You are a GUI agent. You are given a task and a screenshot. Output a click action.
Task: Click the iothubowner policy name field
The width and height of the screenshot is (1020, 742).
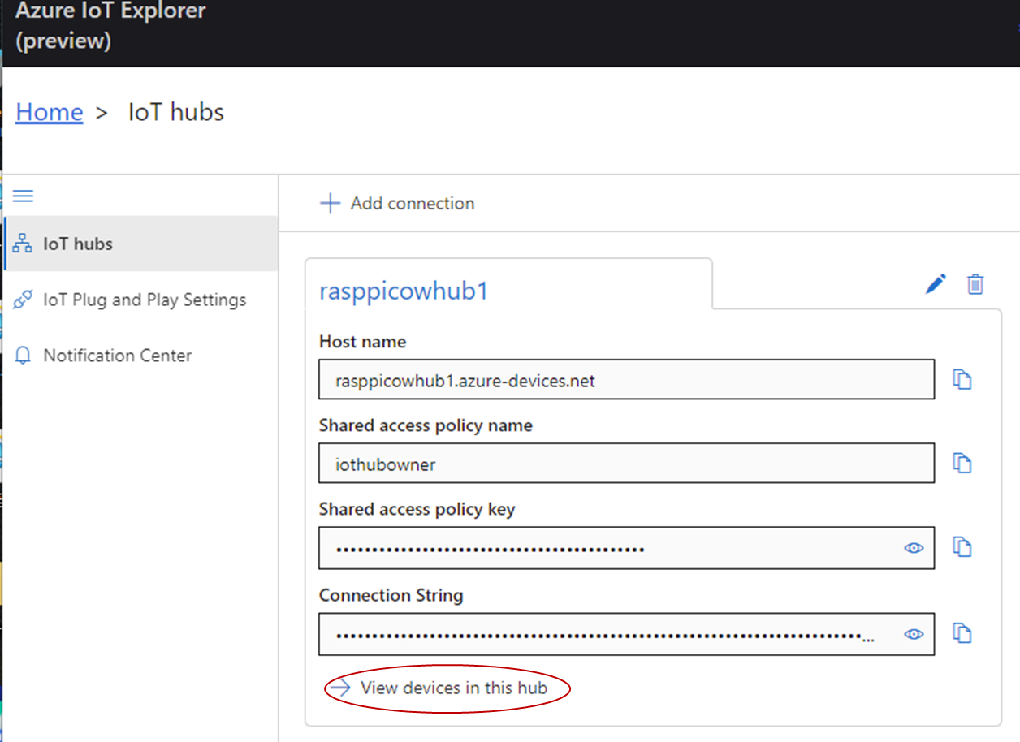(625, 464)
